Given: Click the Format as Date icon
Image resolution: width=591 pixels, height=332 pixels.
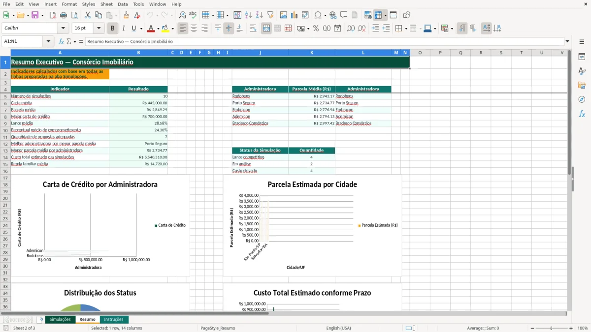Looking at the screenshot, I should coord(338,29).
